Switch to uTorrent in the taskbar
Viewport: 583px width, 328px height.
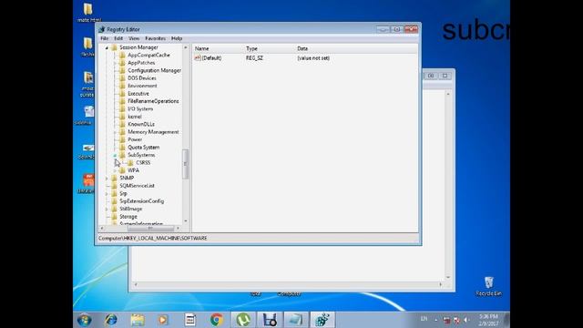pos(243,320)
